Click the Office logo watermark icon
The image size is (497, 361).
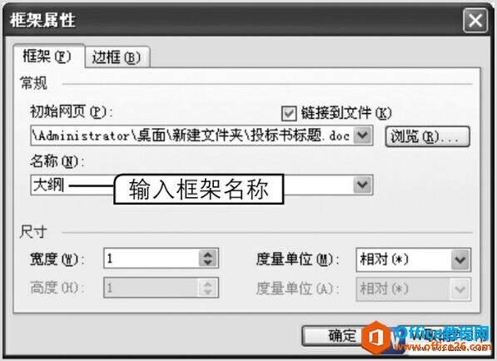tap(376, 337)
